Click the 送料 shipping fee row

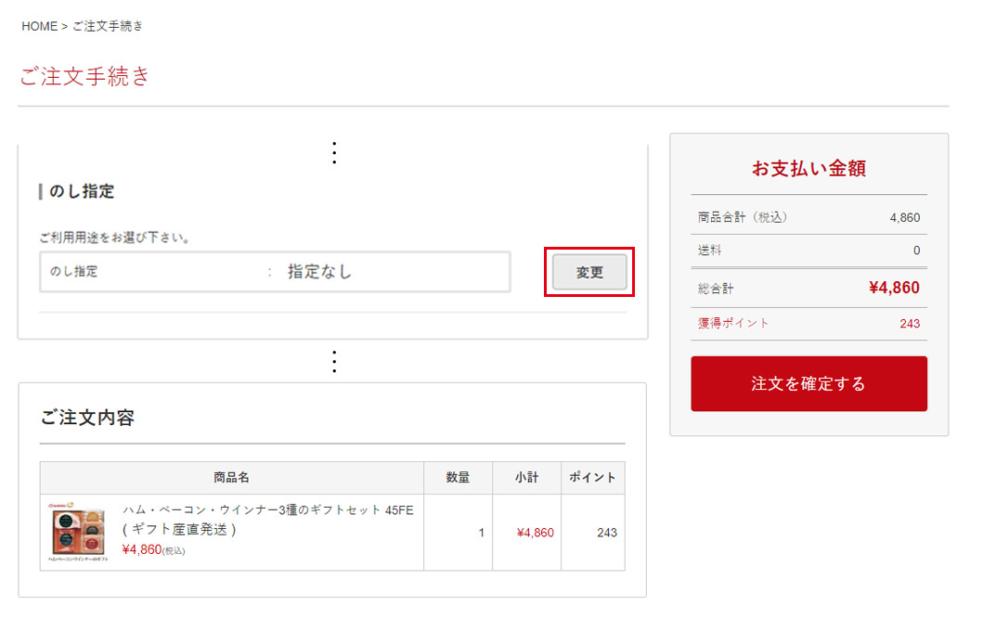(808, 251)
